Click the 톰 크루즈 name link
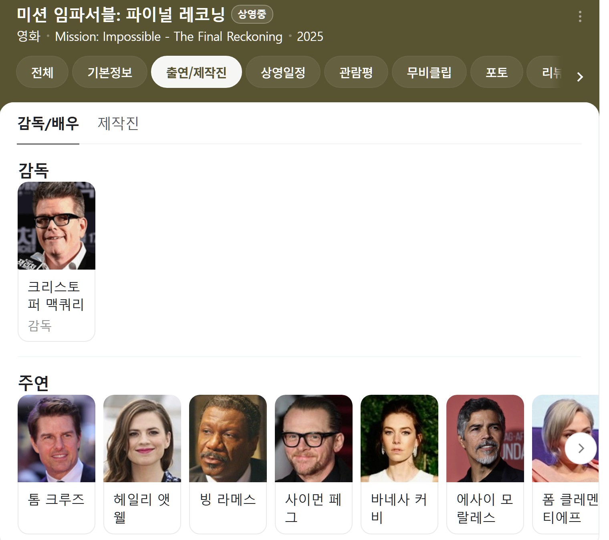Viewport: 609px width, 540px height. (x=56, y=499)
